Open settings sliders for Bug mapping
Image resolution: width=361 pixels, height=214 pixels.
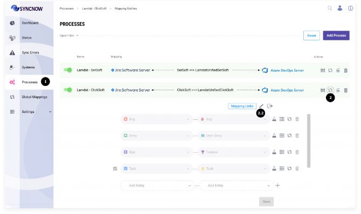point(282,119)
